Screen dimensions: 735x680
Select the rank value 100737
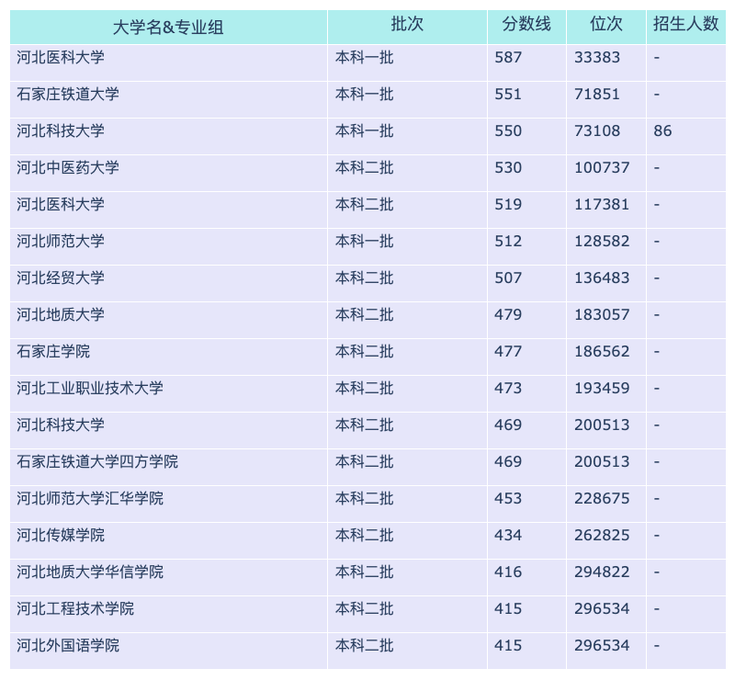(x=602, y=168)
